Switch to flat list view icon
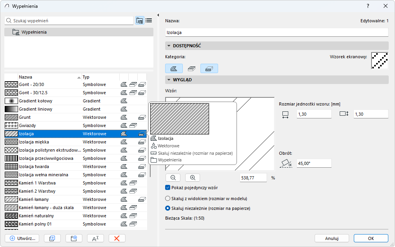Screen dimensions: 395x247 coord(149,21)
